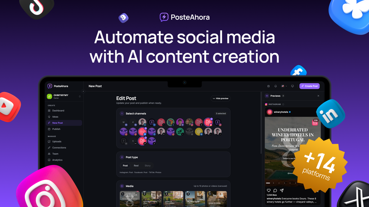The width and height of the screenshot is (369, 207).
Task: Collapse the sidebar with the chevron handle
Action: point(83,91)
